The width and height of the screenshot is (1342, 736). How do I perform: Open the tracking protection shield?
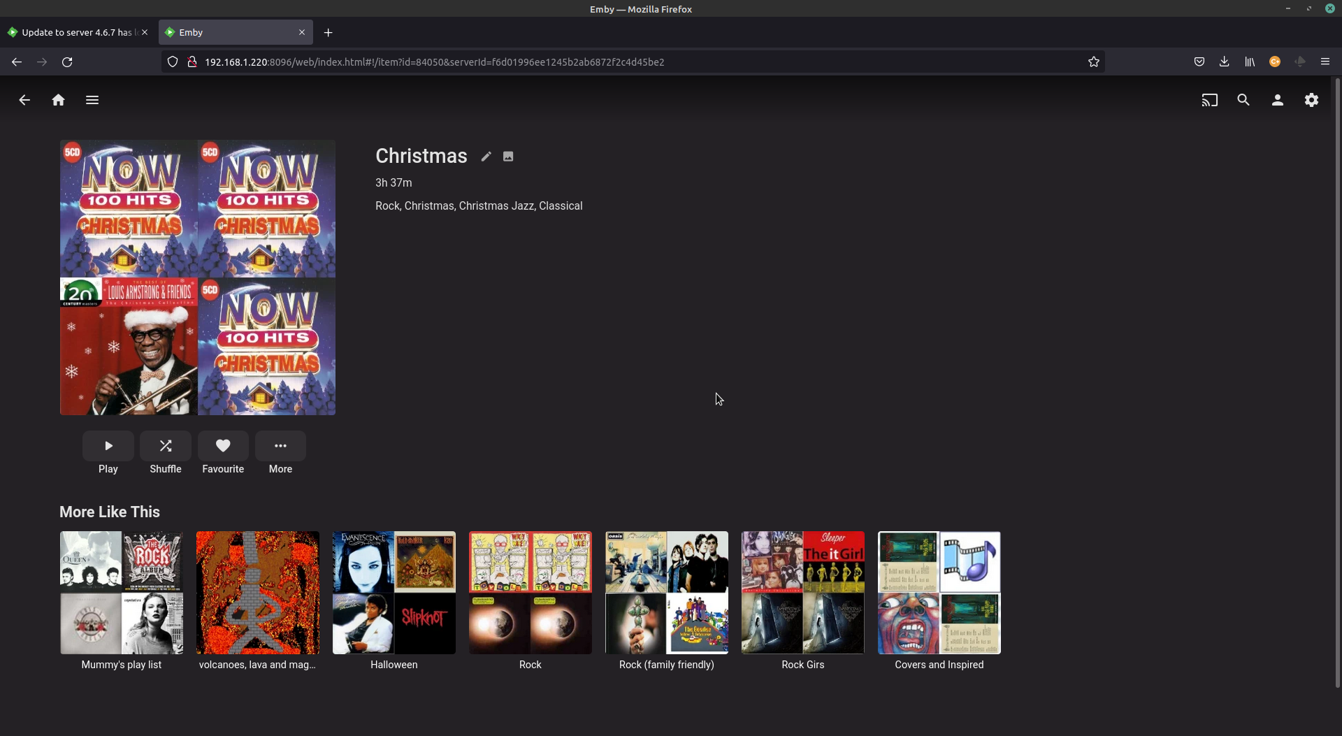(x=172, y=62)
